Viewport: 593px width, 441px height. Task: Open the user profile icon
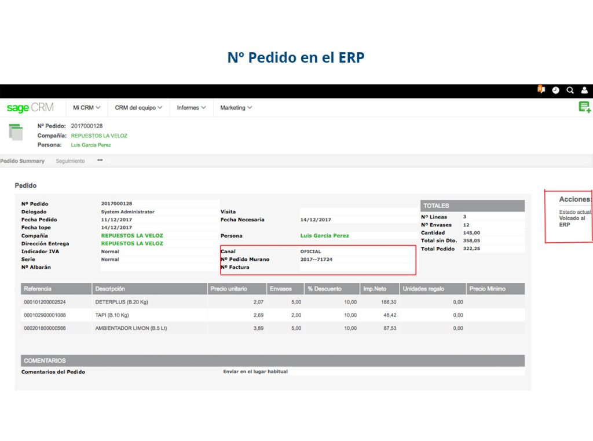584,90
